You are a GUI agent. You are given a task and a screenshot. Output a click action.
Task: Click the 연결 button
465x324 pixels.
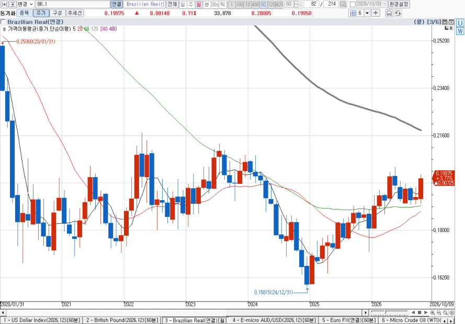117,5
